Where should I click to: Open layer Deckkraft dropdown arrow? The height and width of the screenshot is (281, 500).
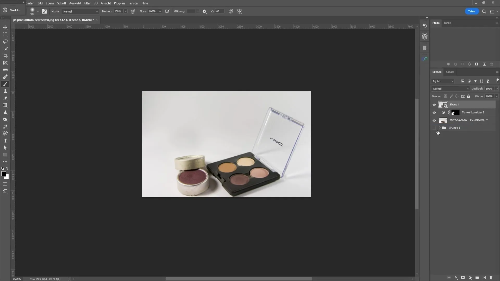pos(497,89)
